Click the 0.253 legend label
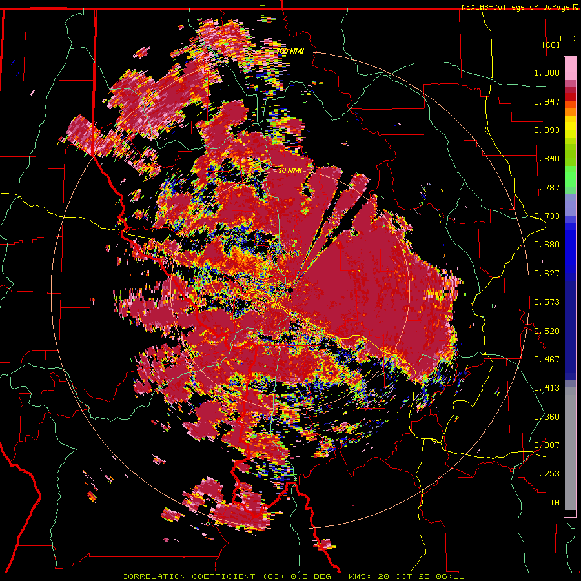 547,474
